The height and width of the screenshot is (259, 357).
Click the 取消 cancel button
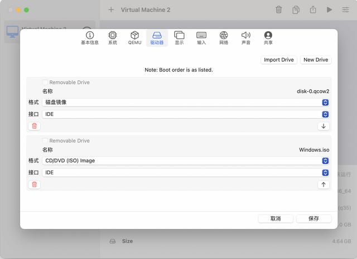[x=276, y=218]
